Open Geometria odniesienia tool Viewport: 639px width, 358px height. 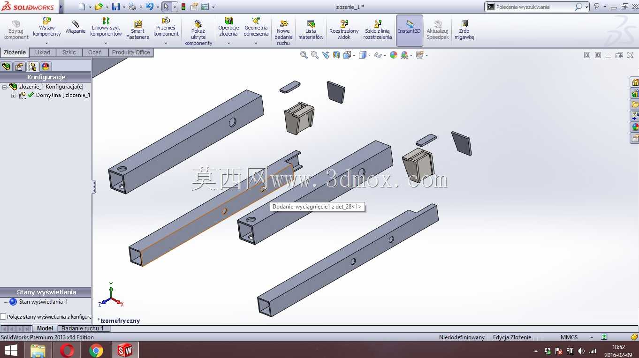point(256,27)
